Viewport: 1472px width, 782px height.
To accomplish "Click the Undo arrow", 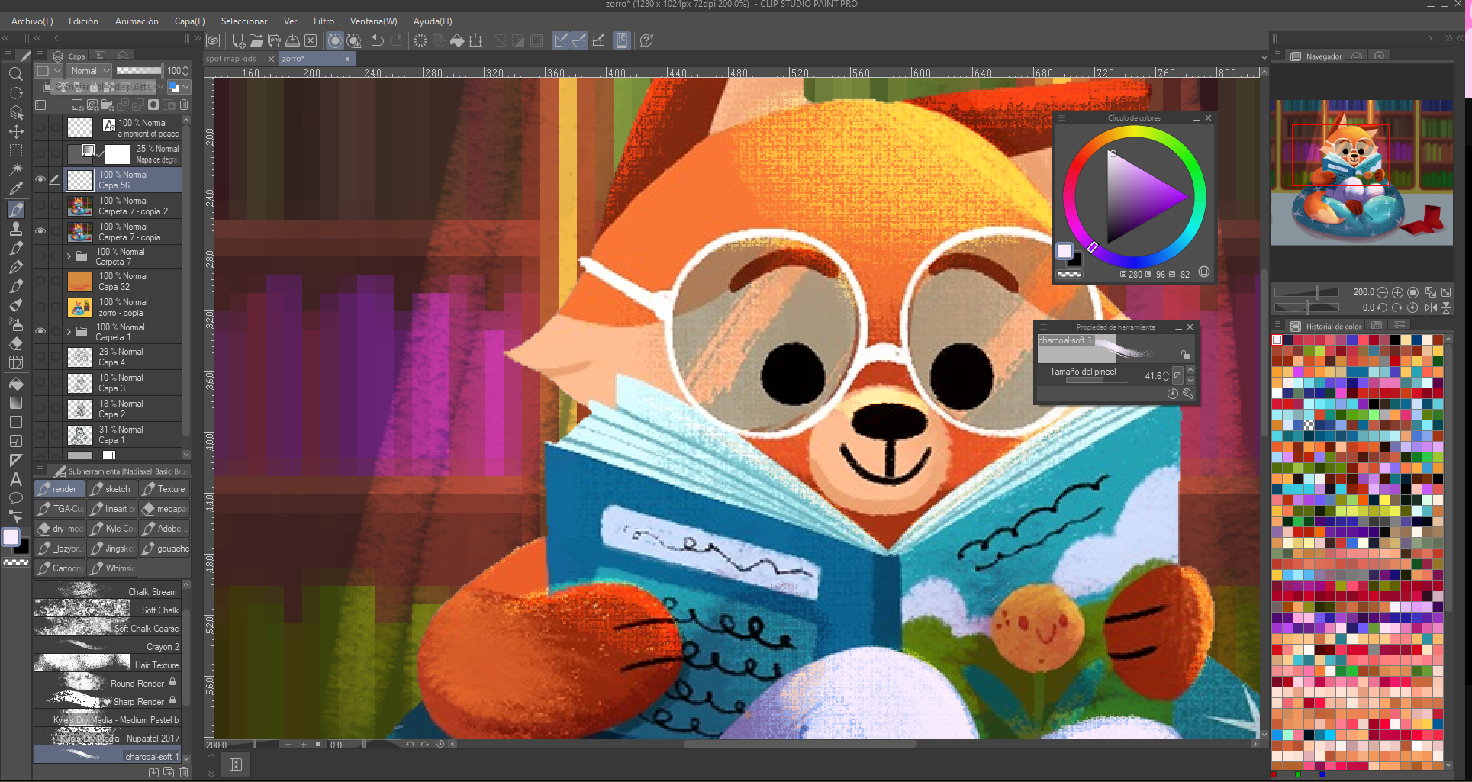I will tap(377, 40).
